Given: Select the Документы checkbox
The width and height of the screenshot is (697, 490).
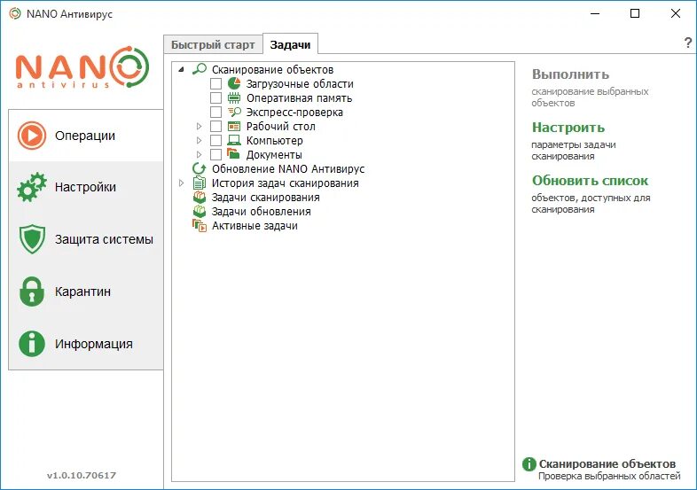Looking at the screenshot, I should point(215,154).
